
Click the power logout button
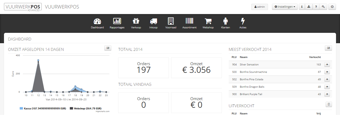tap(332, 7)
